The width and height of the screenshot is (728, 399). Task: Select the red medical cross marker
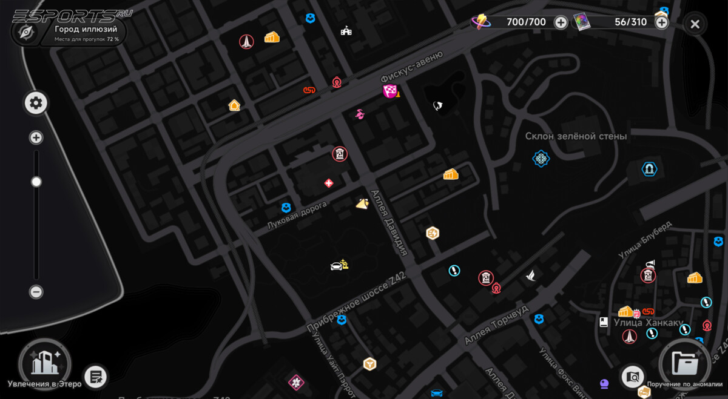pos(328,183)
